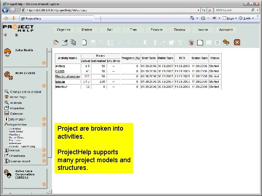Click the browser Refresh button
This screenshot has width=262, height=196.
(x=204, y=10)
